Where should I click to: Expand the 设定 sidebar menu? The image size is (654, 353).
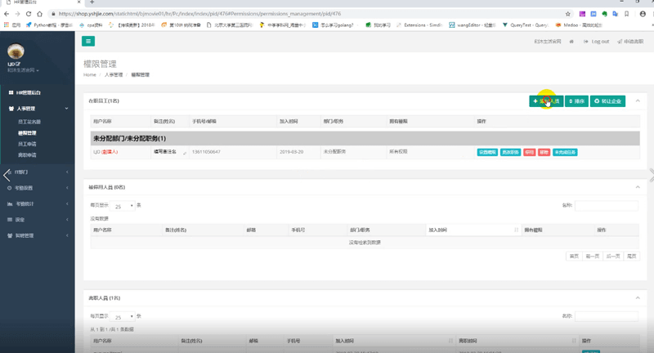pos(37,220)
